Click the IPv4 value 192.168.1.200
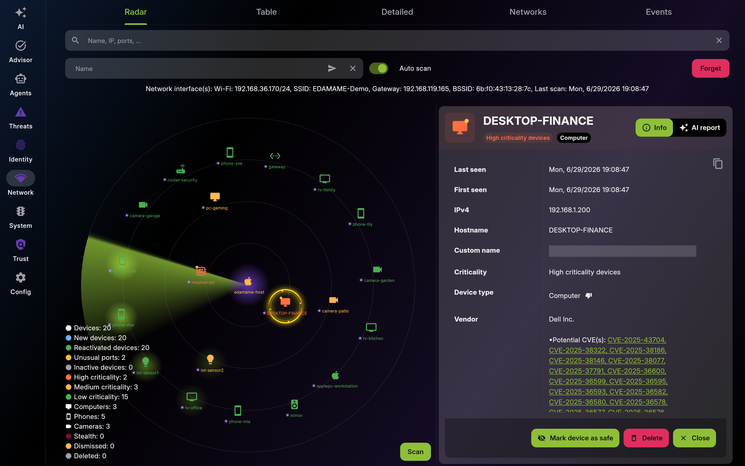Screen dimensions: 745x466 coord(569,210)
